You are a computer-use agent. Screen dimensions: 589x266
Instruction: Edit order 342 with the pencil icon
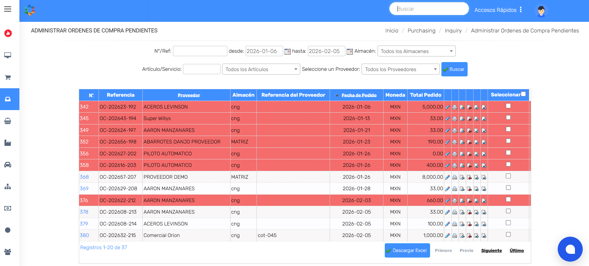point(448,107)
